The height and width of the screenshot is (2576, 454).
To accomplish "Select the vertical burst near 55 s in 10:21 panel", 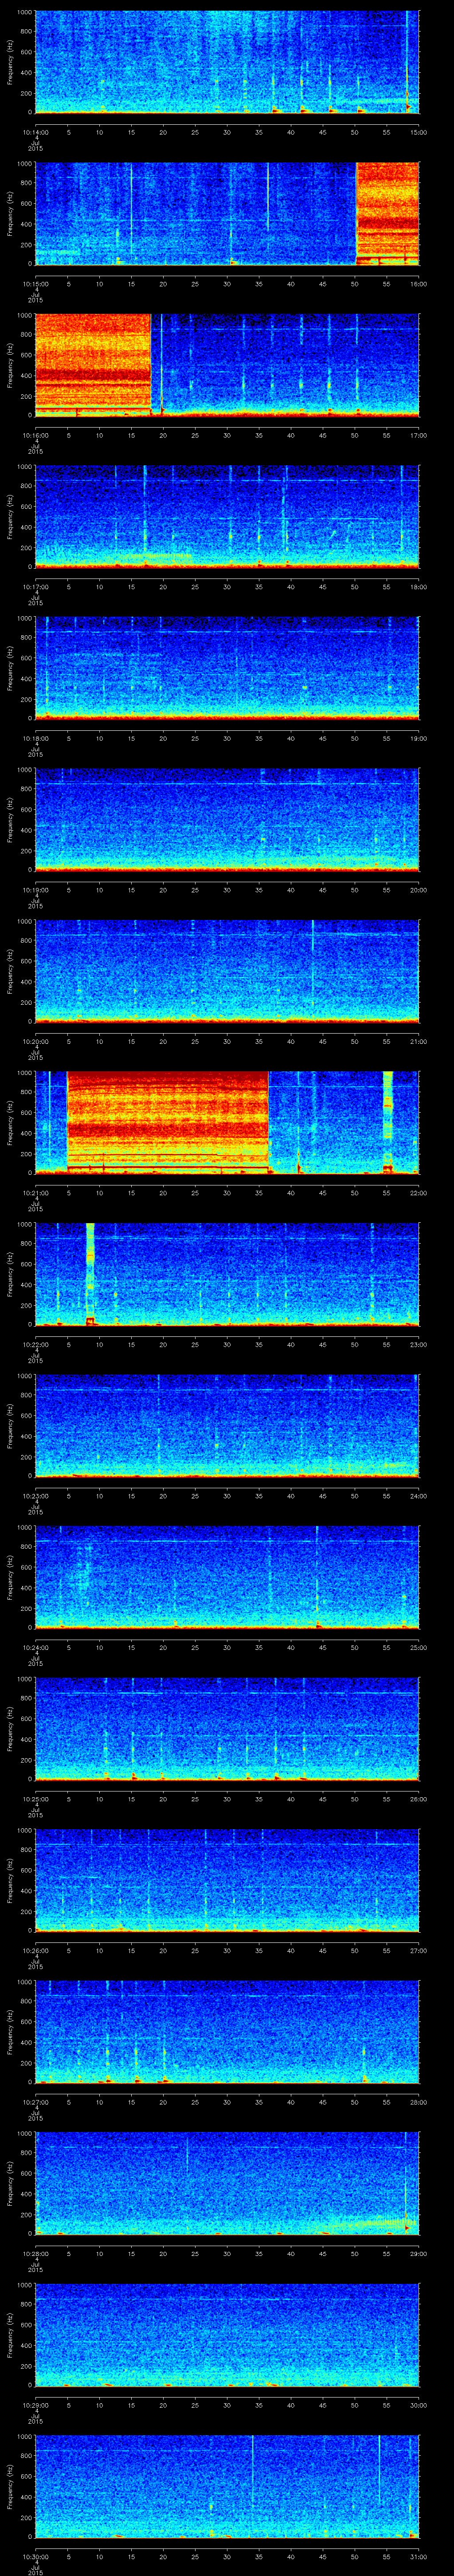I will (388, 1122).
